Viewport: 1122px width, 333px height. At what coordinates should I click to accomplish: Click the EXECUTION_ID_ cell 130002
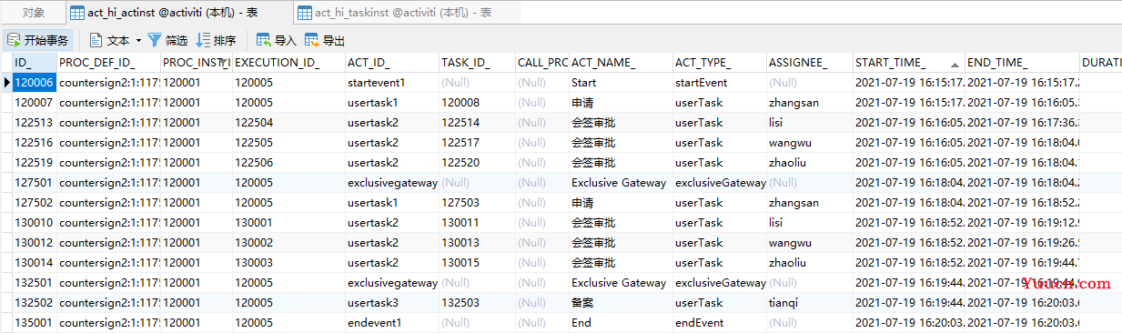pyautogui.click(x=288, y=242)
